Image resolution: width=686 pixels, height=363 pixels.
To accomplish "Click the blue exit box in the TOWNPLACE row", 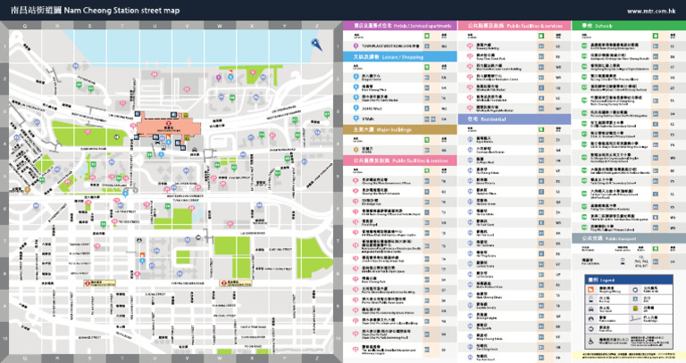I will point(427,45).
